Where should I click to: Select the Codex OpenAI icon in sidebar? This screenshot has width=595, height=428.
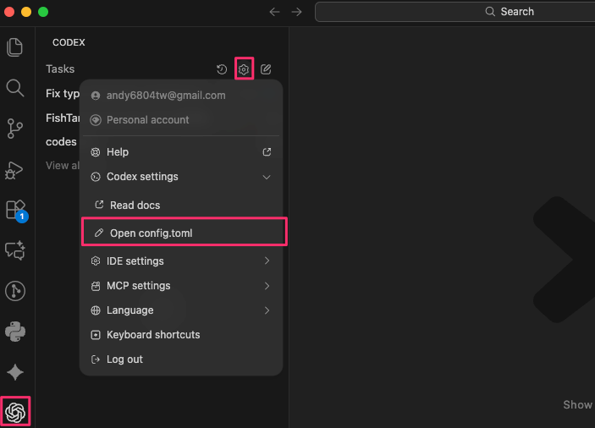(x=16, y=412)
